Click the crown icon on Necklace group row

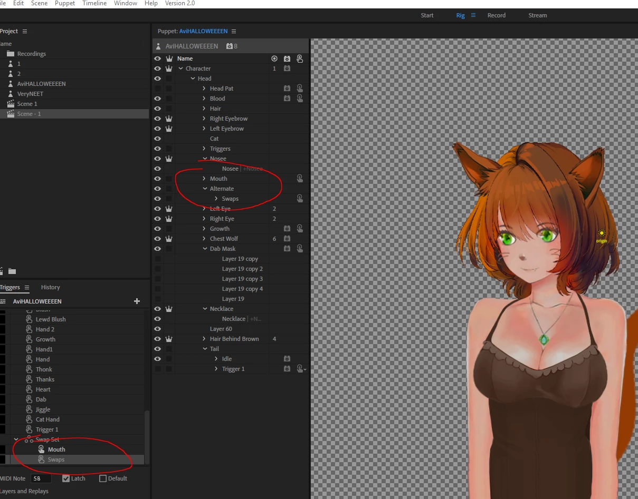click(169, 309)
